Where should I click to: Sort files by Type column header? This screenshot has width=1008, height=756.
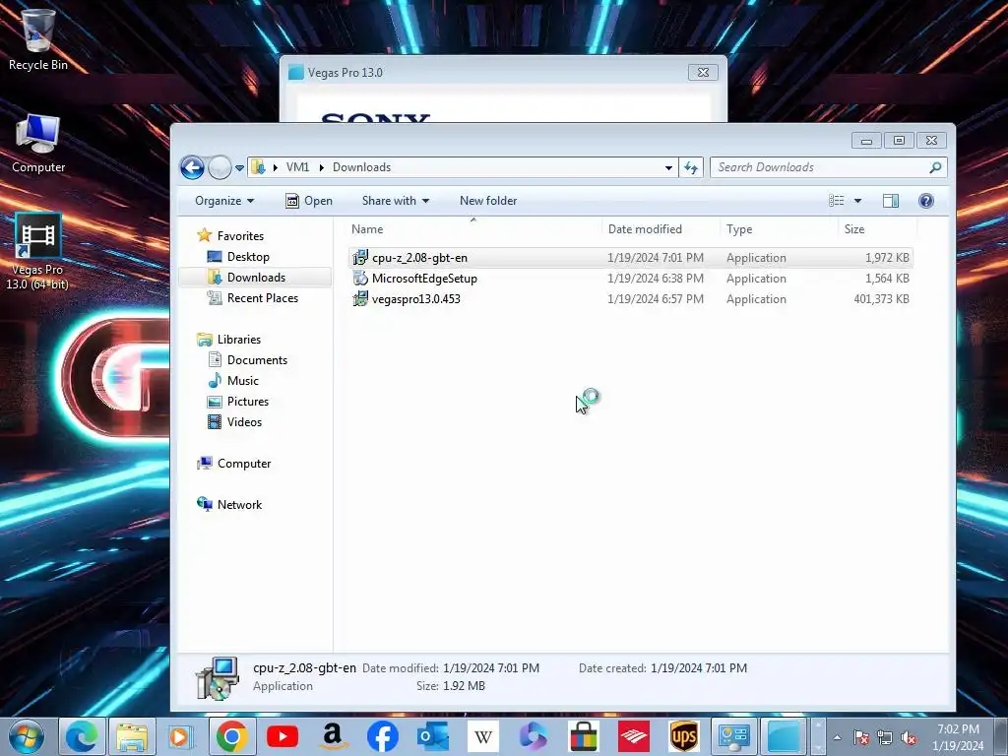point(779,228)
